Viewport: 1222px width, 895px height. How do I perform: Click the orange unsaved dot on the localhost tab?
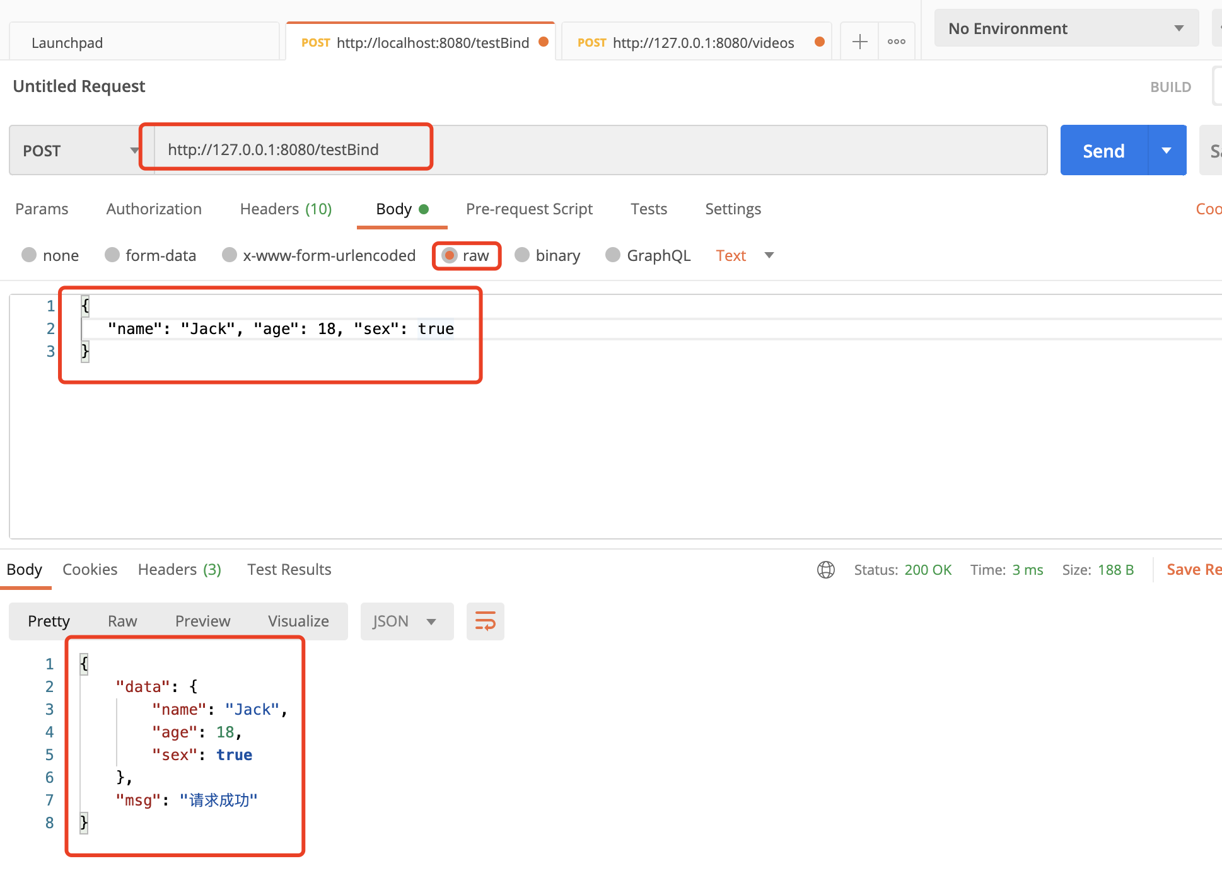(543, 42)
